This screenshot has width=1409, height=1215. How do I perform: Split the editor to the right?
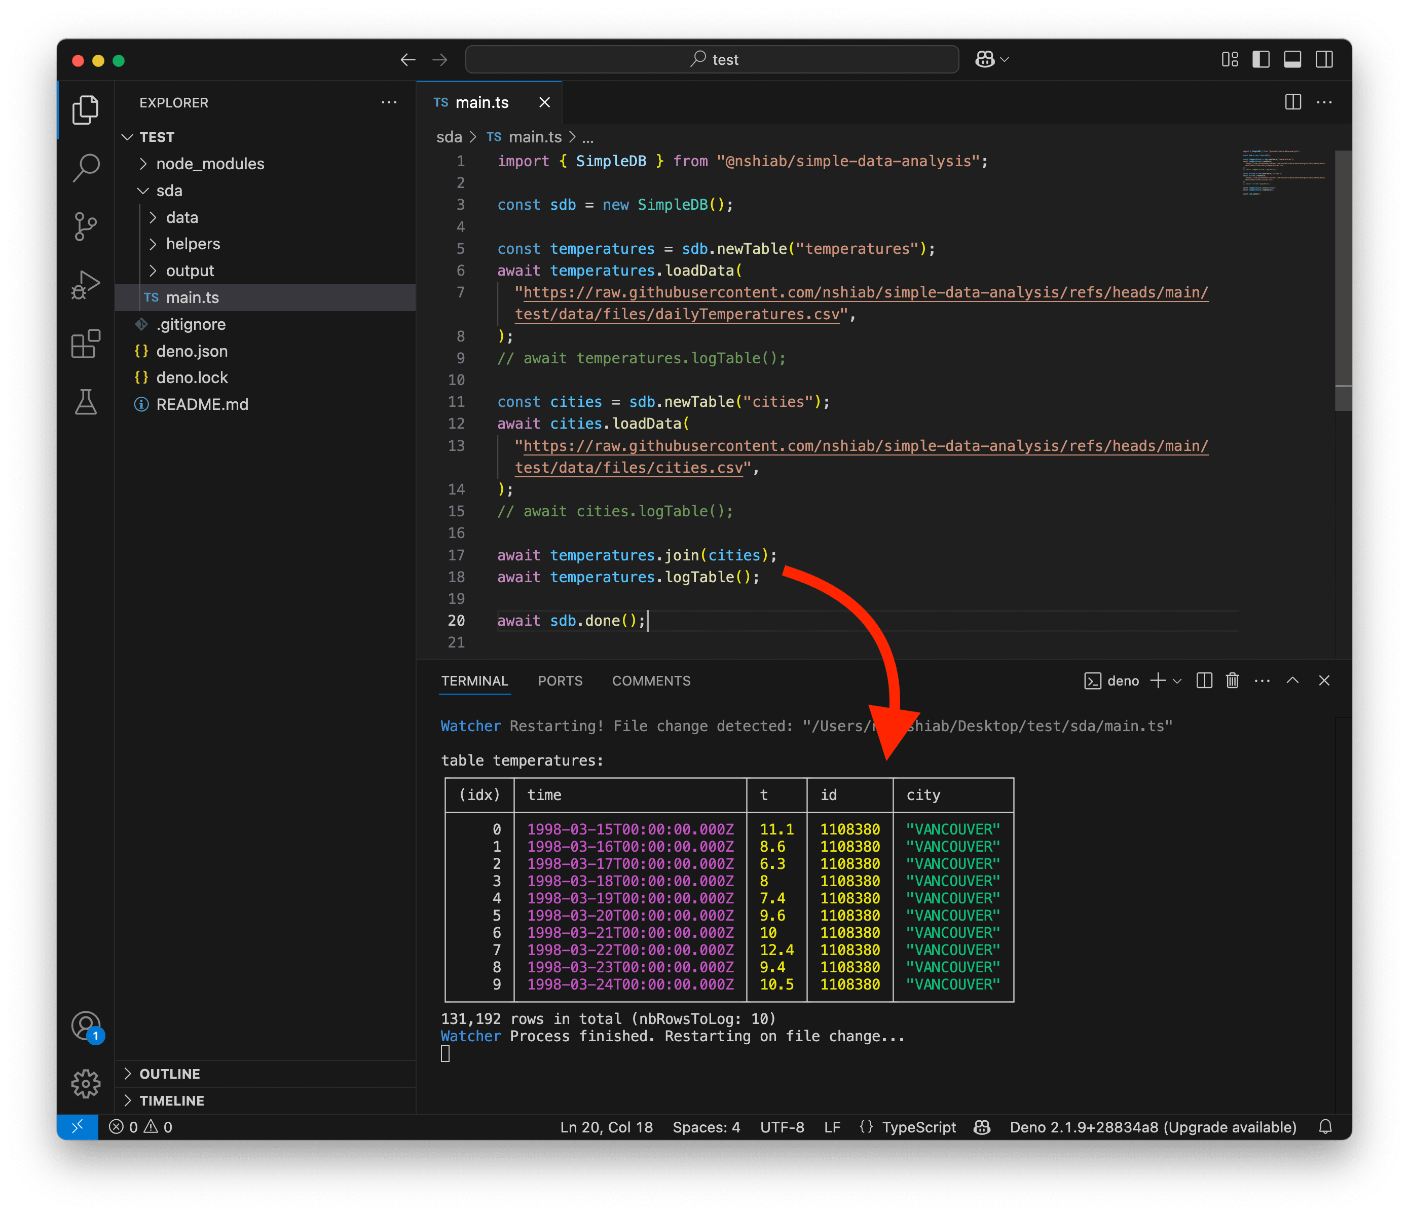click(x=1293, y=102)
